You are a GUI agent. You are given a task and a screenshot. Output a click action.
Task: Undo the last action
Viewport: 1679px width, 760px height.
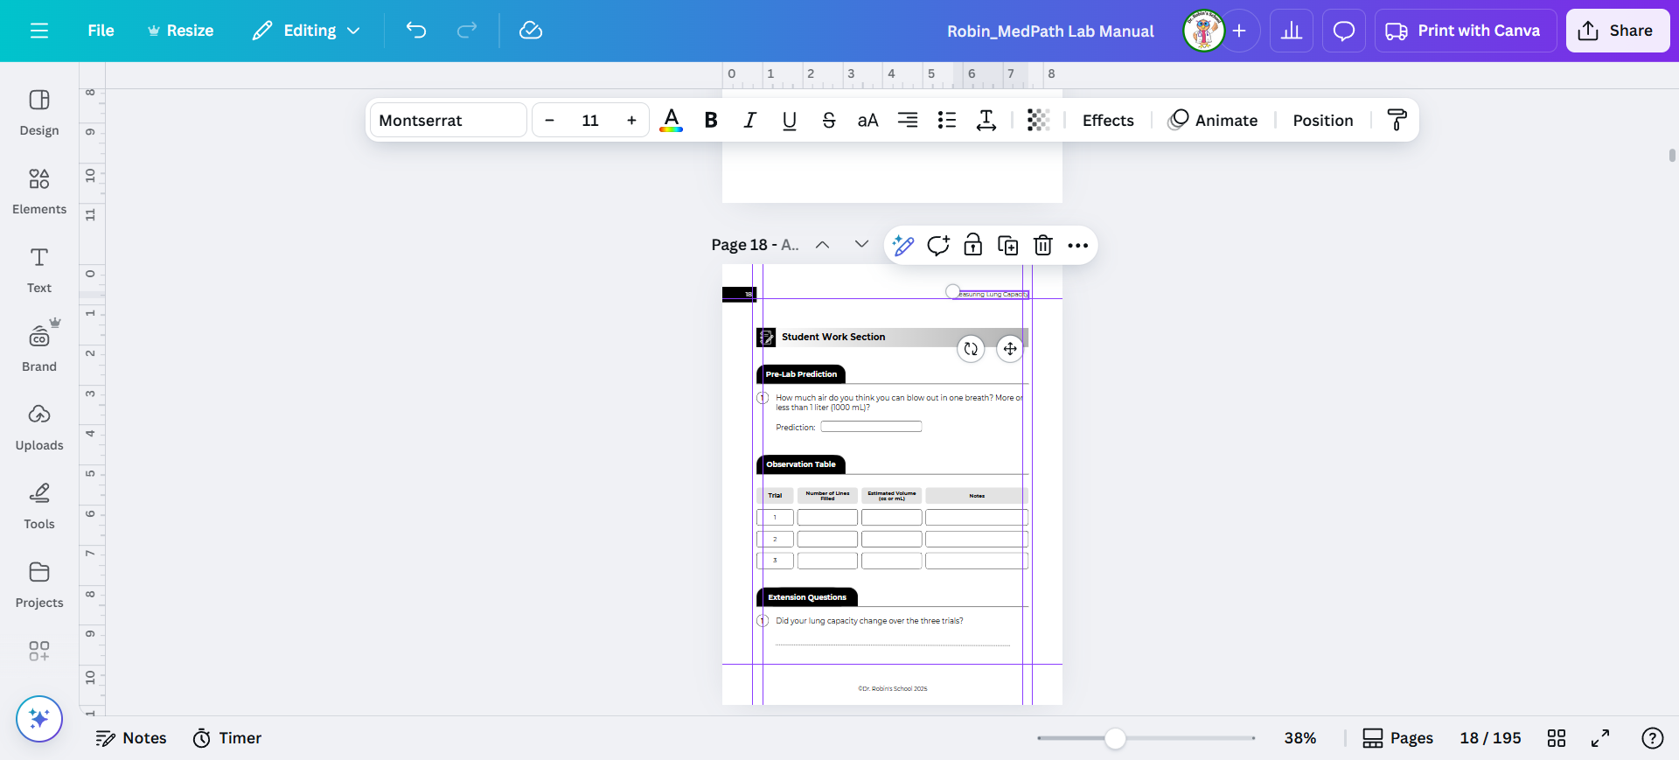(416, 31)
